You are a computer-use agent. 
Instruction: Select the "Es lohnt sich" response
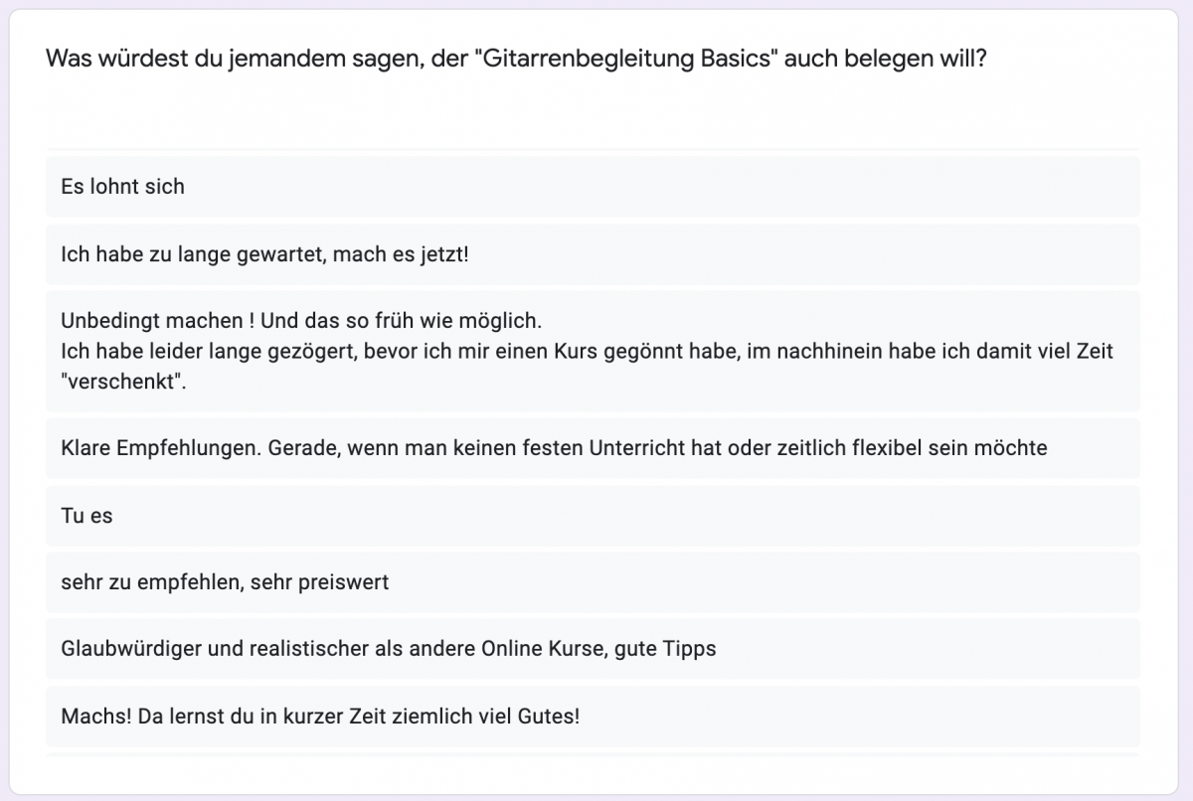[122, 186]
